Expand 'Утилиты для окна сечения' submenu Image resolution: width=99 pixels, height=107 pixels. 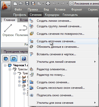click(63, 103)
